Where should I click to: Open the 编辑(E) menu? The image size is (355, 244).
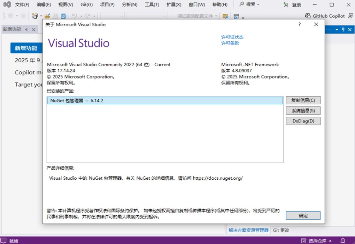coord(44,5)
